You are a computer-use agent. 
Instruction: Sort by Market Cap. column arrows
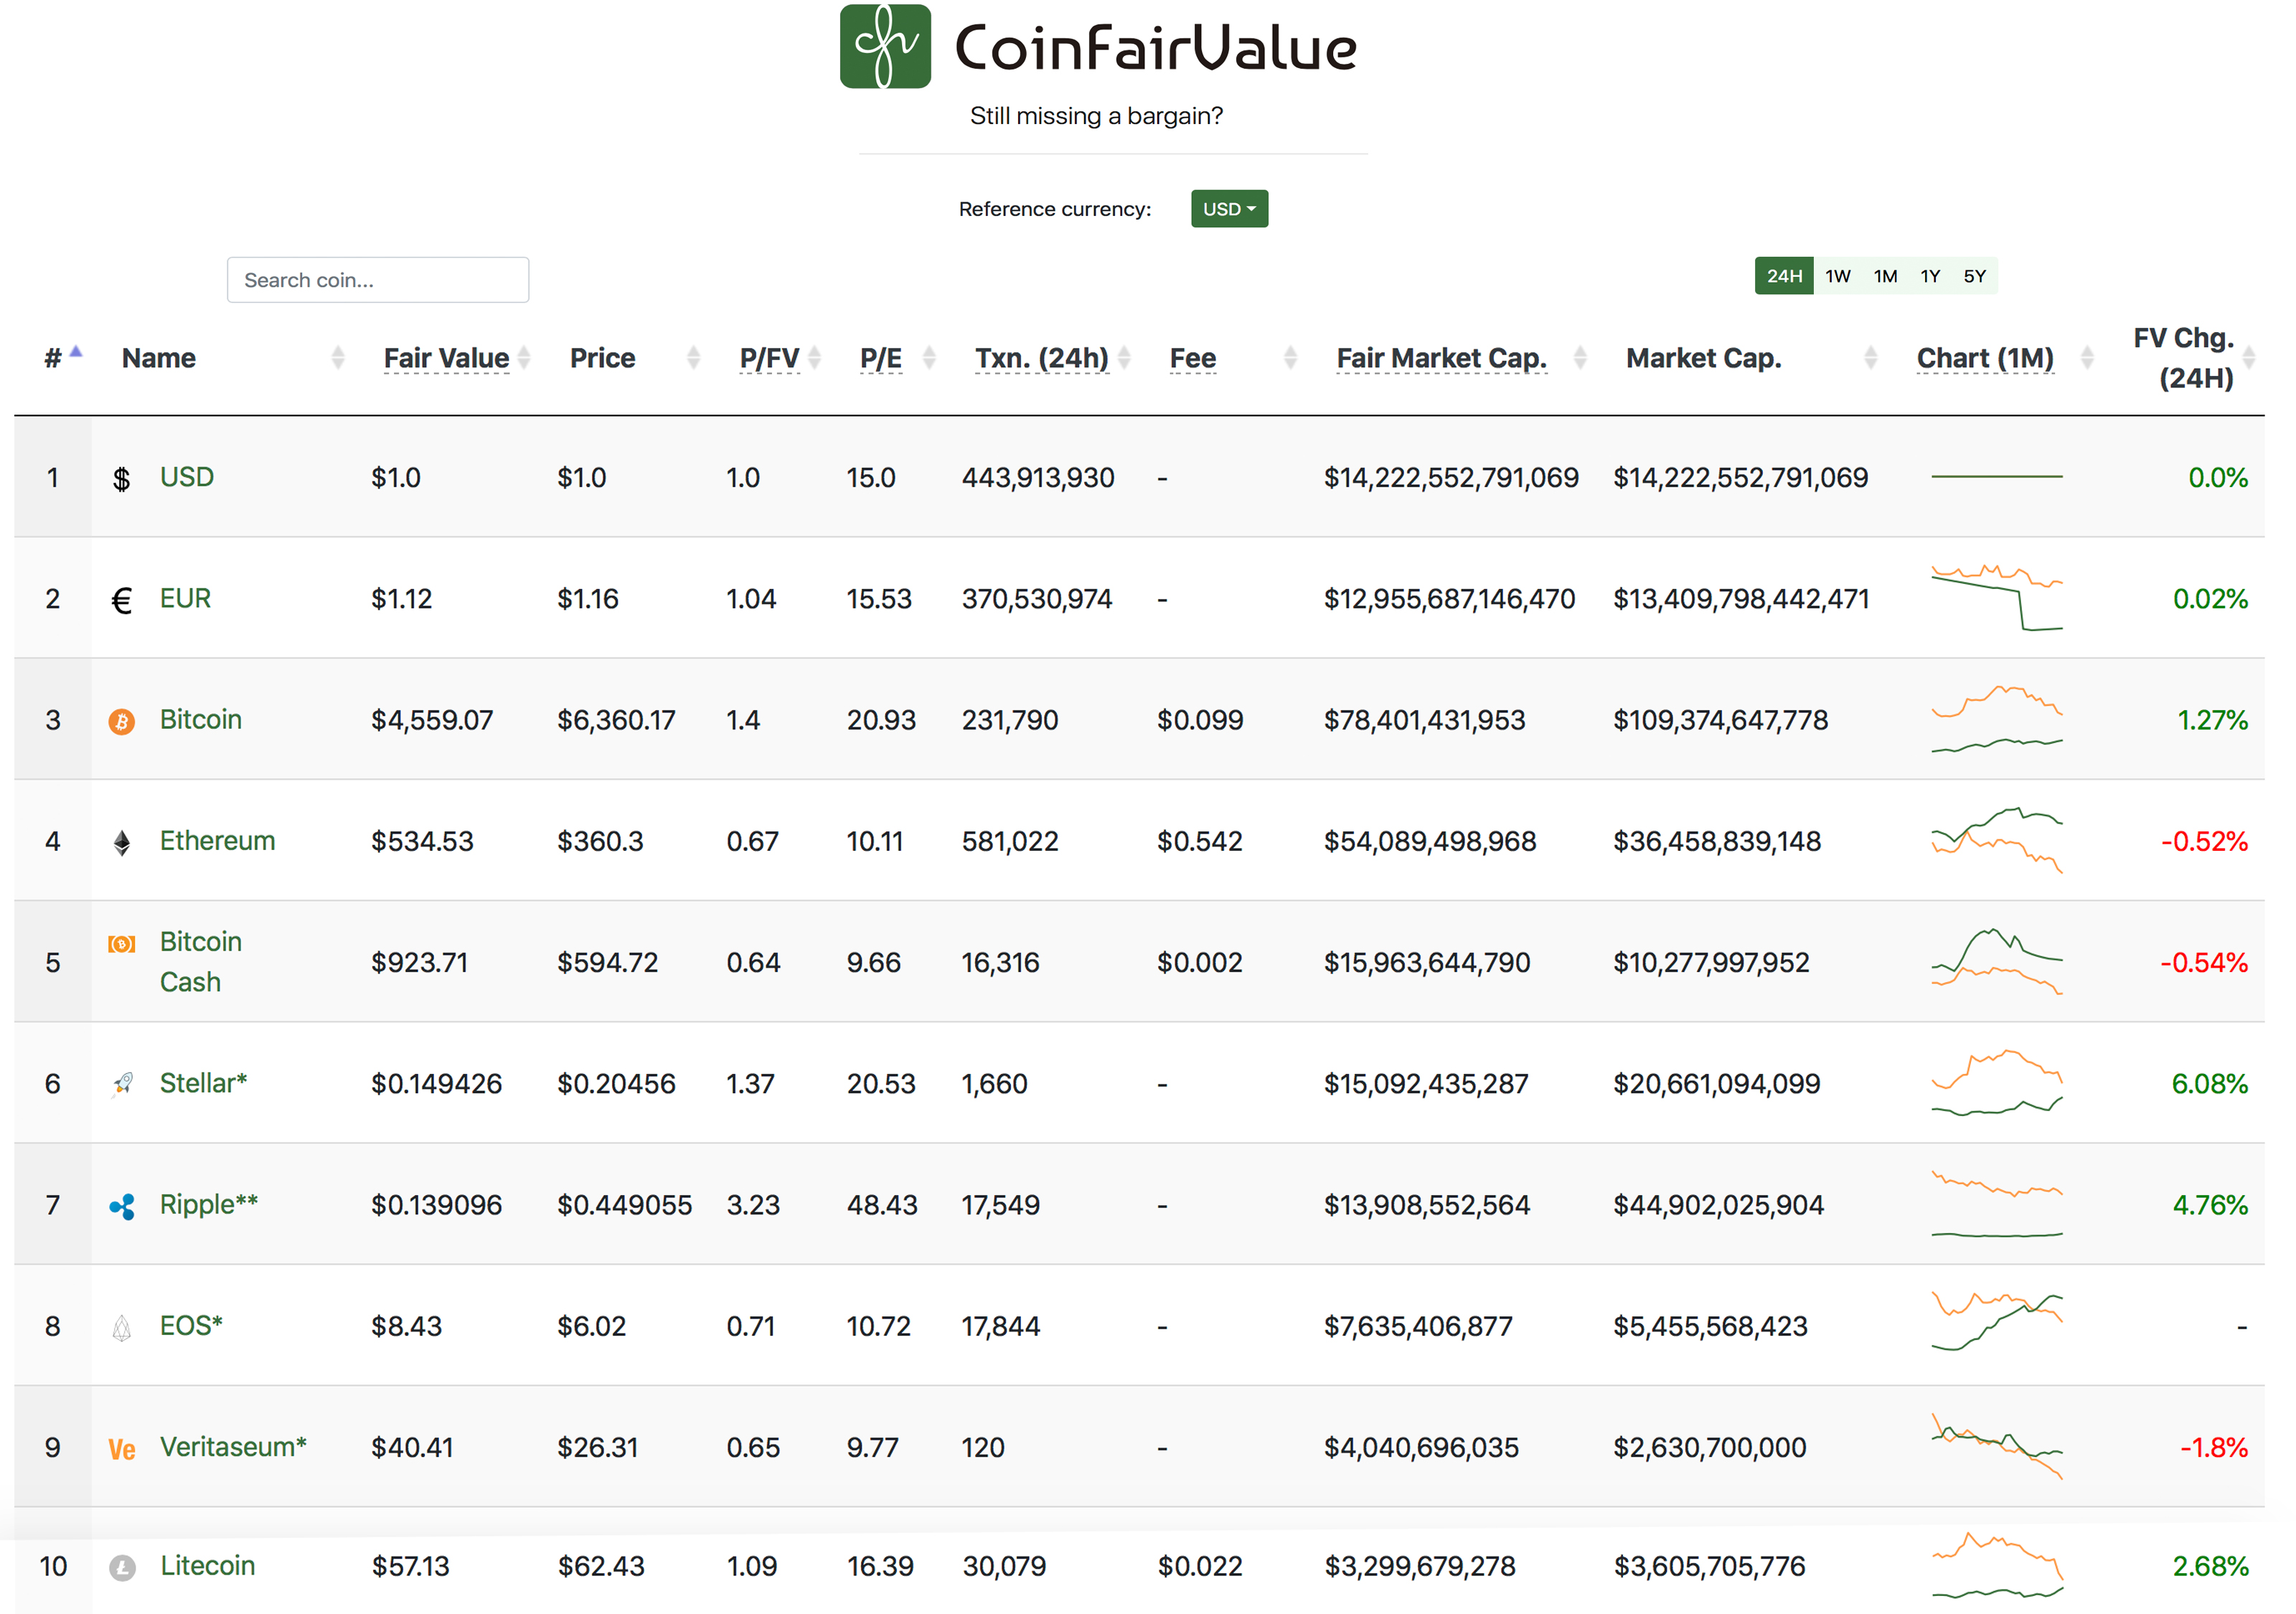[1870, 357]
